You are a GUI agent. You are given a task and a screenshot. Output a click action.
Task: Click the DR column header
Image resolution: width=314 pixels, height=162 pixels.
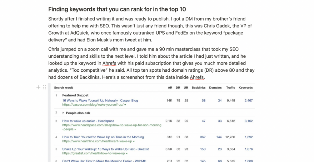[178, 88]
